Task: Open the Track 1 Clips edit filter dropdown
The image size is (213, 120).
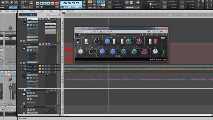Action: tap(33, 22)
